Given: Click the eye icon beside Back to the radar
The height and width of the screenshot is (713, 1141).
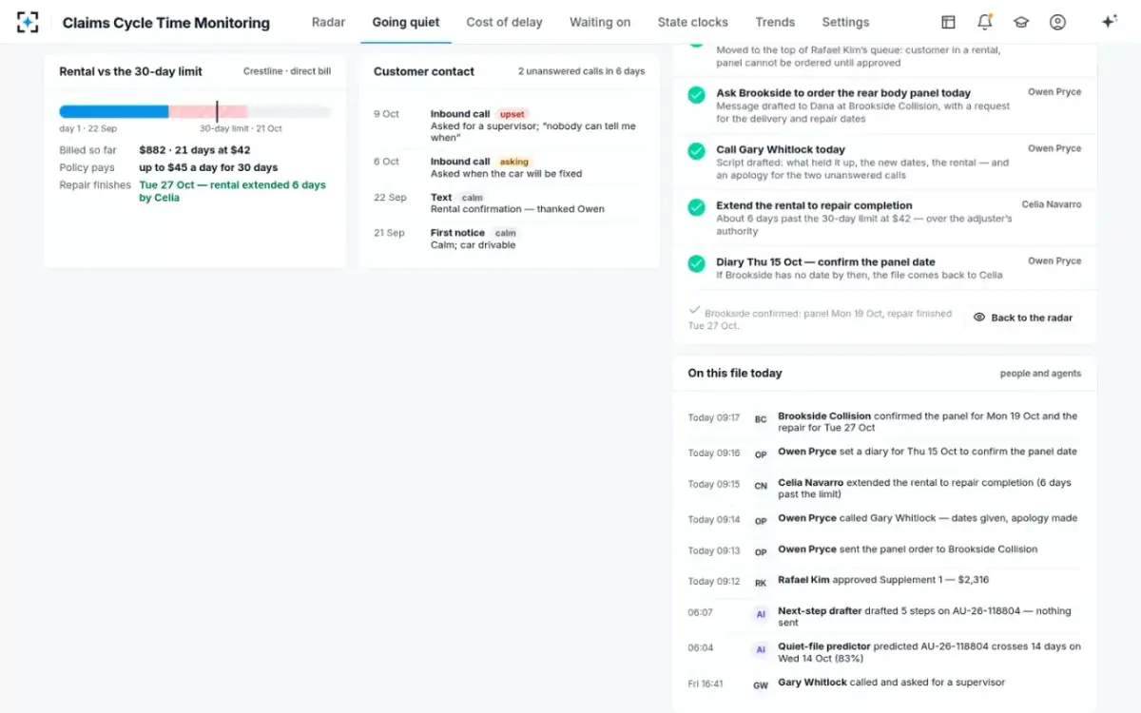Looking at the screenshot, I should 979,318.
